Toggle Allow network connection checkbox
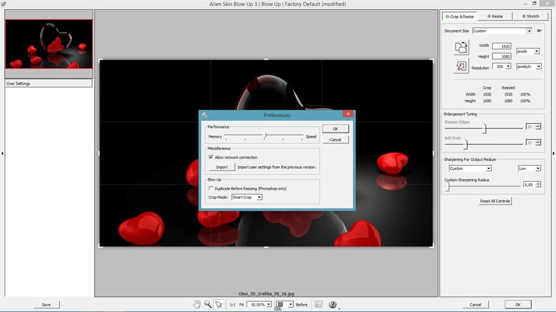Image resolution: width=556 pixels, height=312 pixels. (x=211, y=157)
